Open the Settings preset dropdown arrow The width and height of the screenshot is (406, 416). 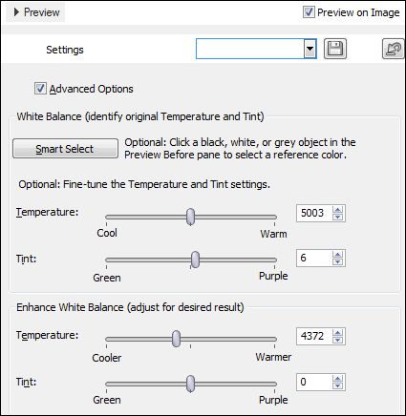click(310, 49)
